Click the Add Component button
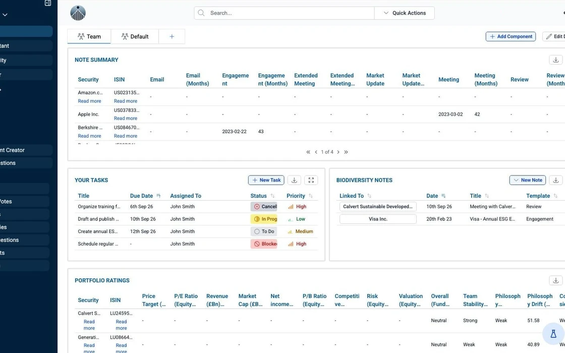This screenshot has width=565, height=353. pyautogui.click(x=511, y=36)
